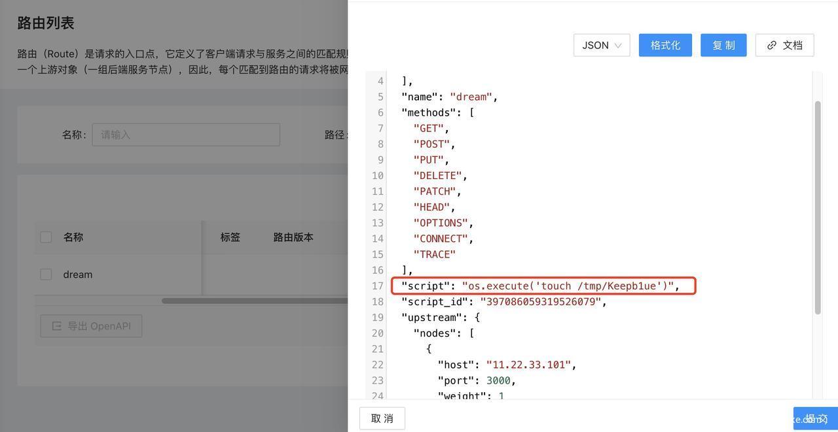Check the checkbox for the dream route
The image size is (838, 432).
click(46, 274)
